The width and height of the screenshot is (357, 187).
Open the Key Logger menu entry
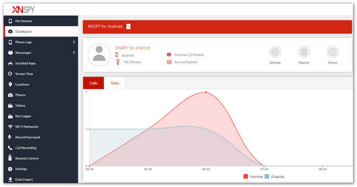coord(41,116)
